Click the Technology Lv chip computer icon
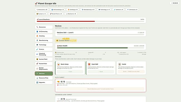Screen dimensions: 181x102 [99, 9]
